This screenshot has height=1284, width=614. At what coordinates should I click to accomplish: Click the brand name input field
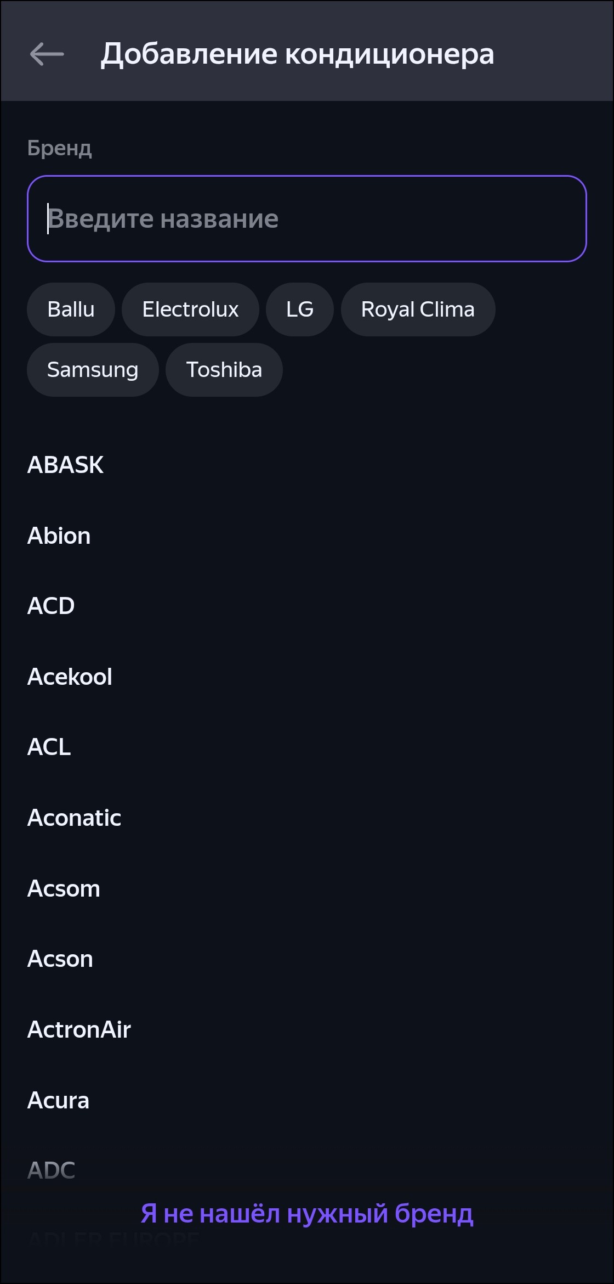(x=307, y=218)
